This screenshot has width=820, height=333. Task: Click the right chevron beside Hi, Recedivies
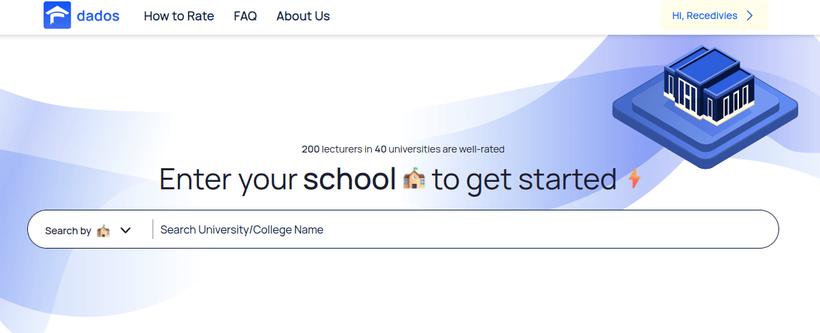coord(750,16)
